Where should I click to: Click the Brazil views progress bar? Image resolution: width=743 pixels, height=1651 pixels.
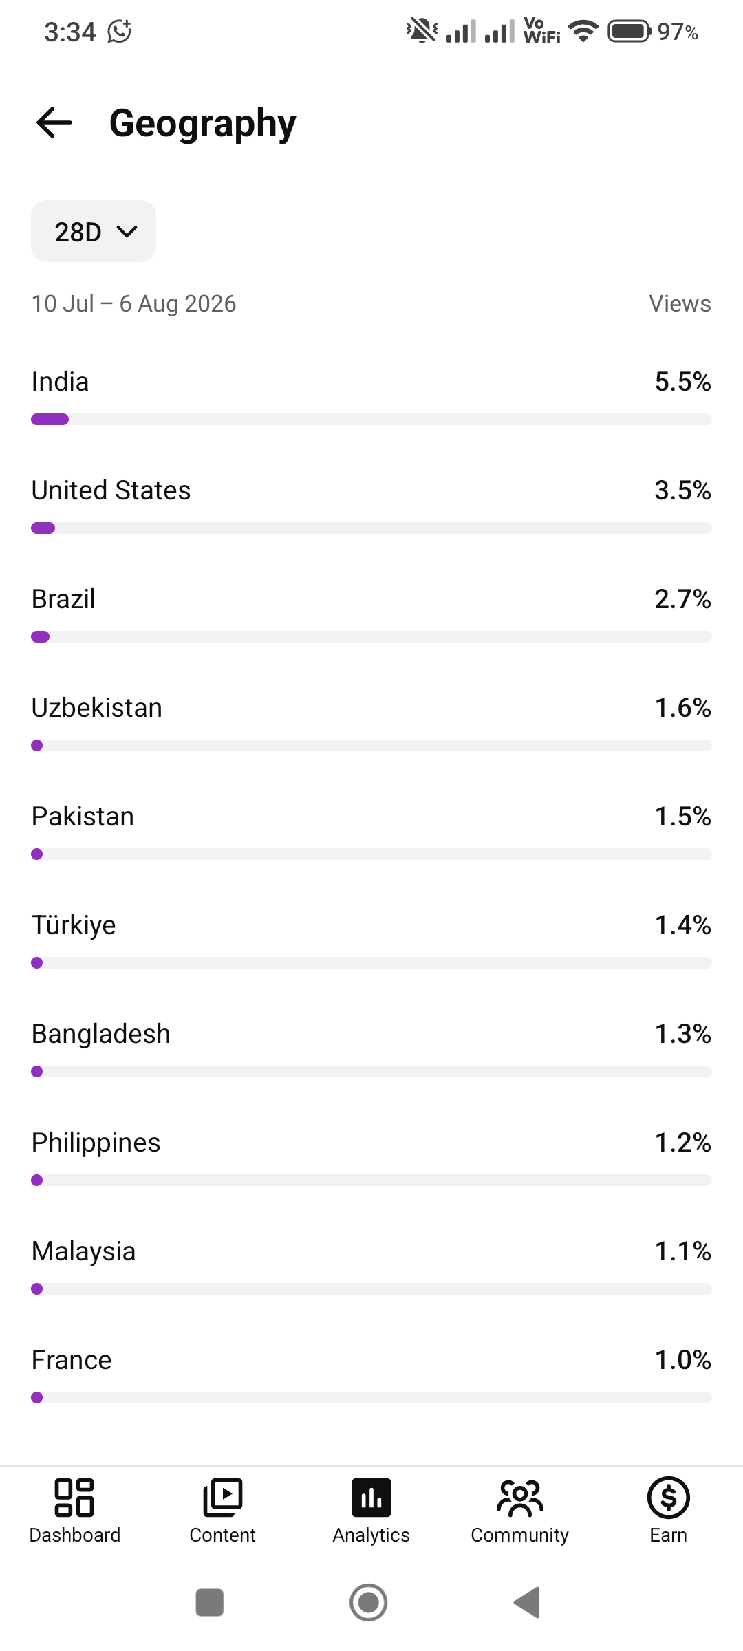pos(371,637)
